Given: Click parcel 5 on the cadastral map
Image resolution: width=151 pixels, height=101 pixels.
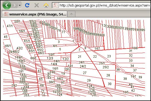Looking at the screenshot, I should (60, 49).
